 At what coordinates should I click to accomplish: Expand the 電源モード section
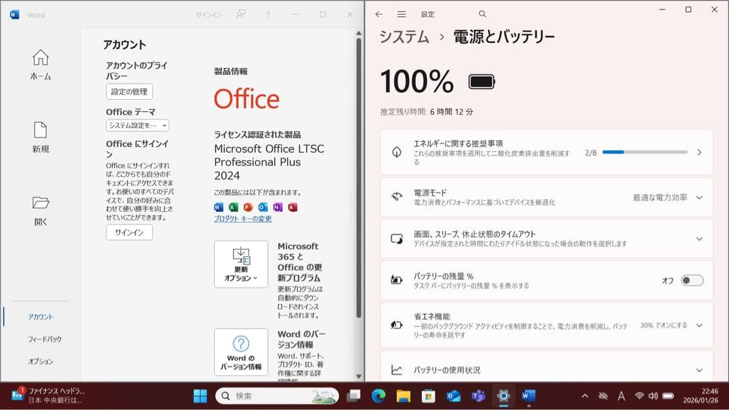[699, 198]
